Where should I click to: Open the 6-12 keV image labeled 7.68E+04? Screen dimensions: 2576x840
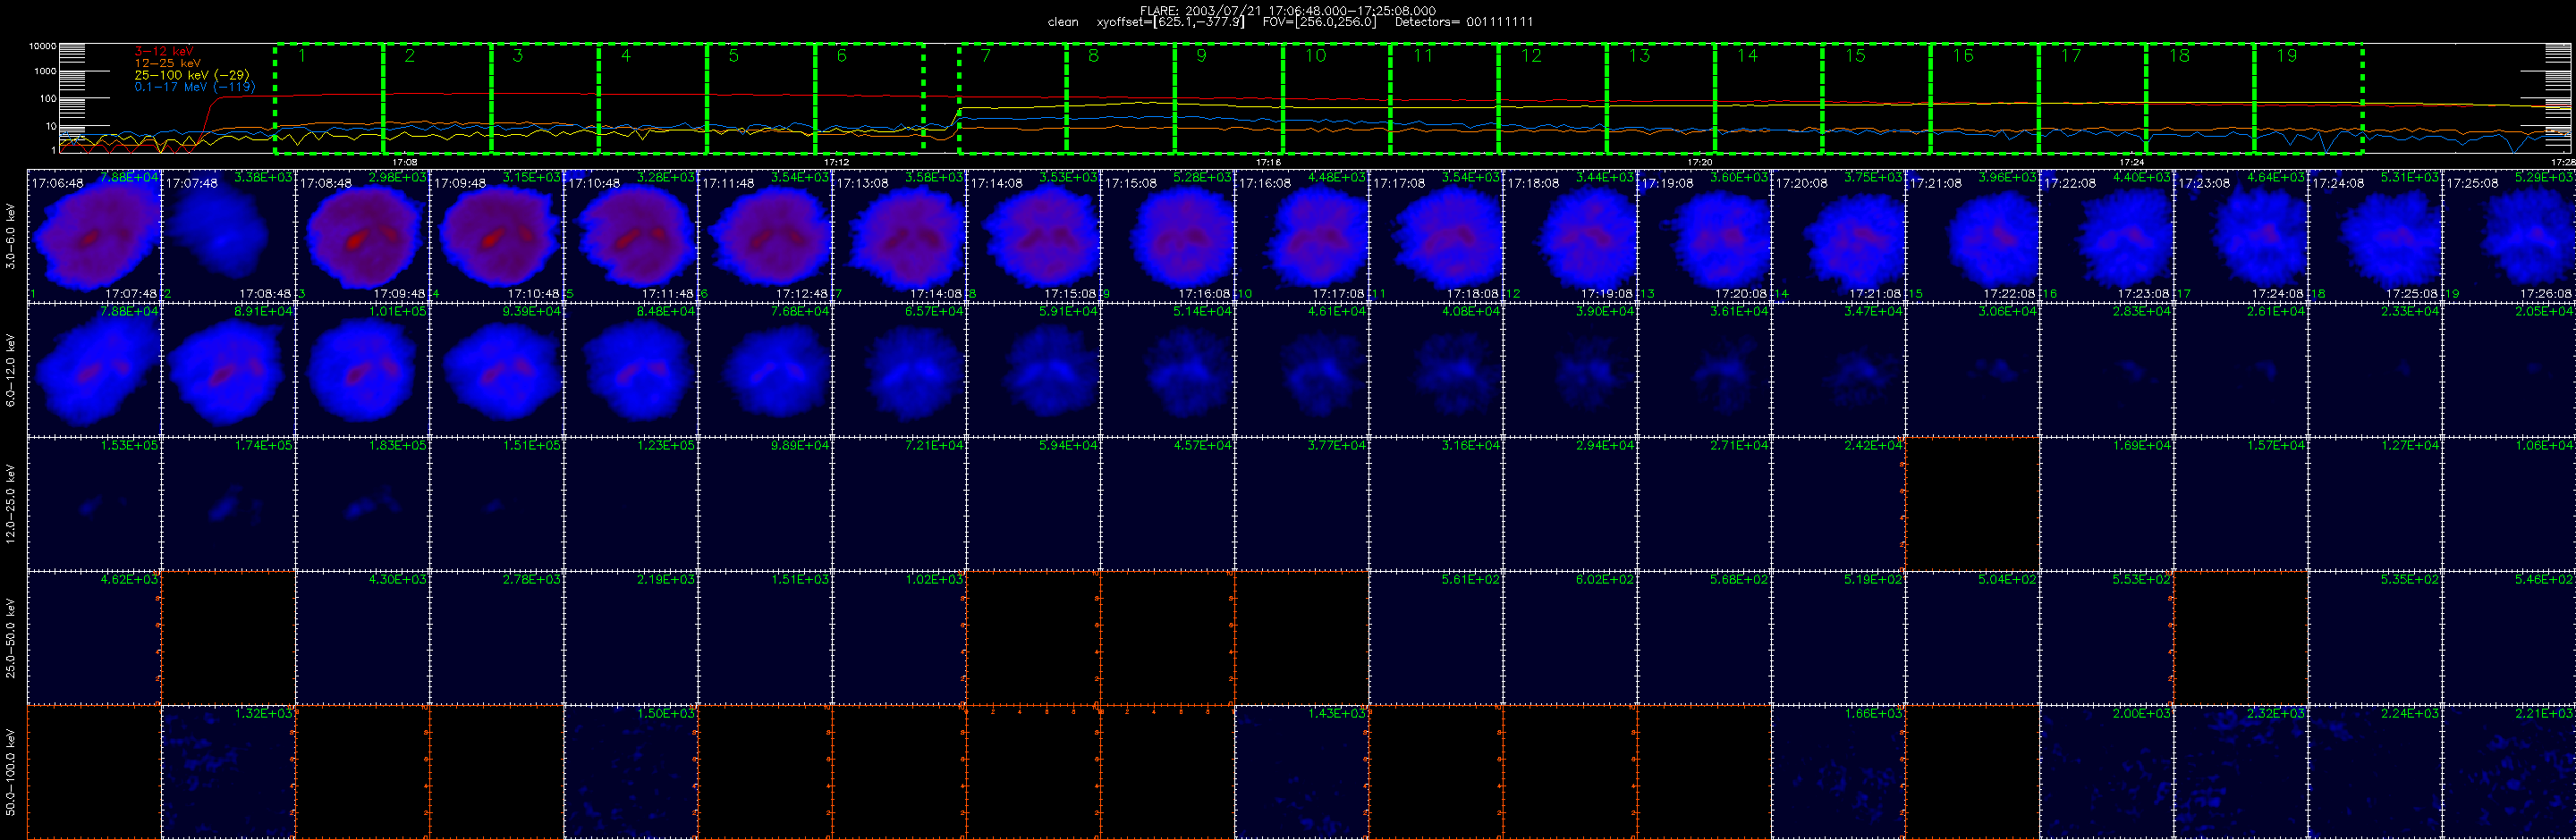tap(765, 370)
